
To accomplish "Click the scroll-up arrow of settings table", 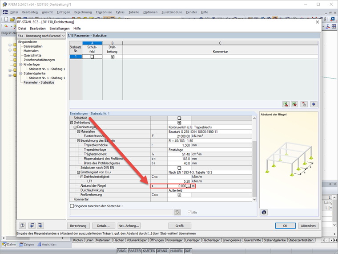I will (x=254, y=119).
